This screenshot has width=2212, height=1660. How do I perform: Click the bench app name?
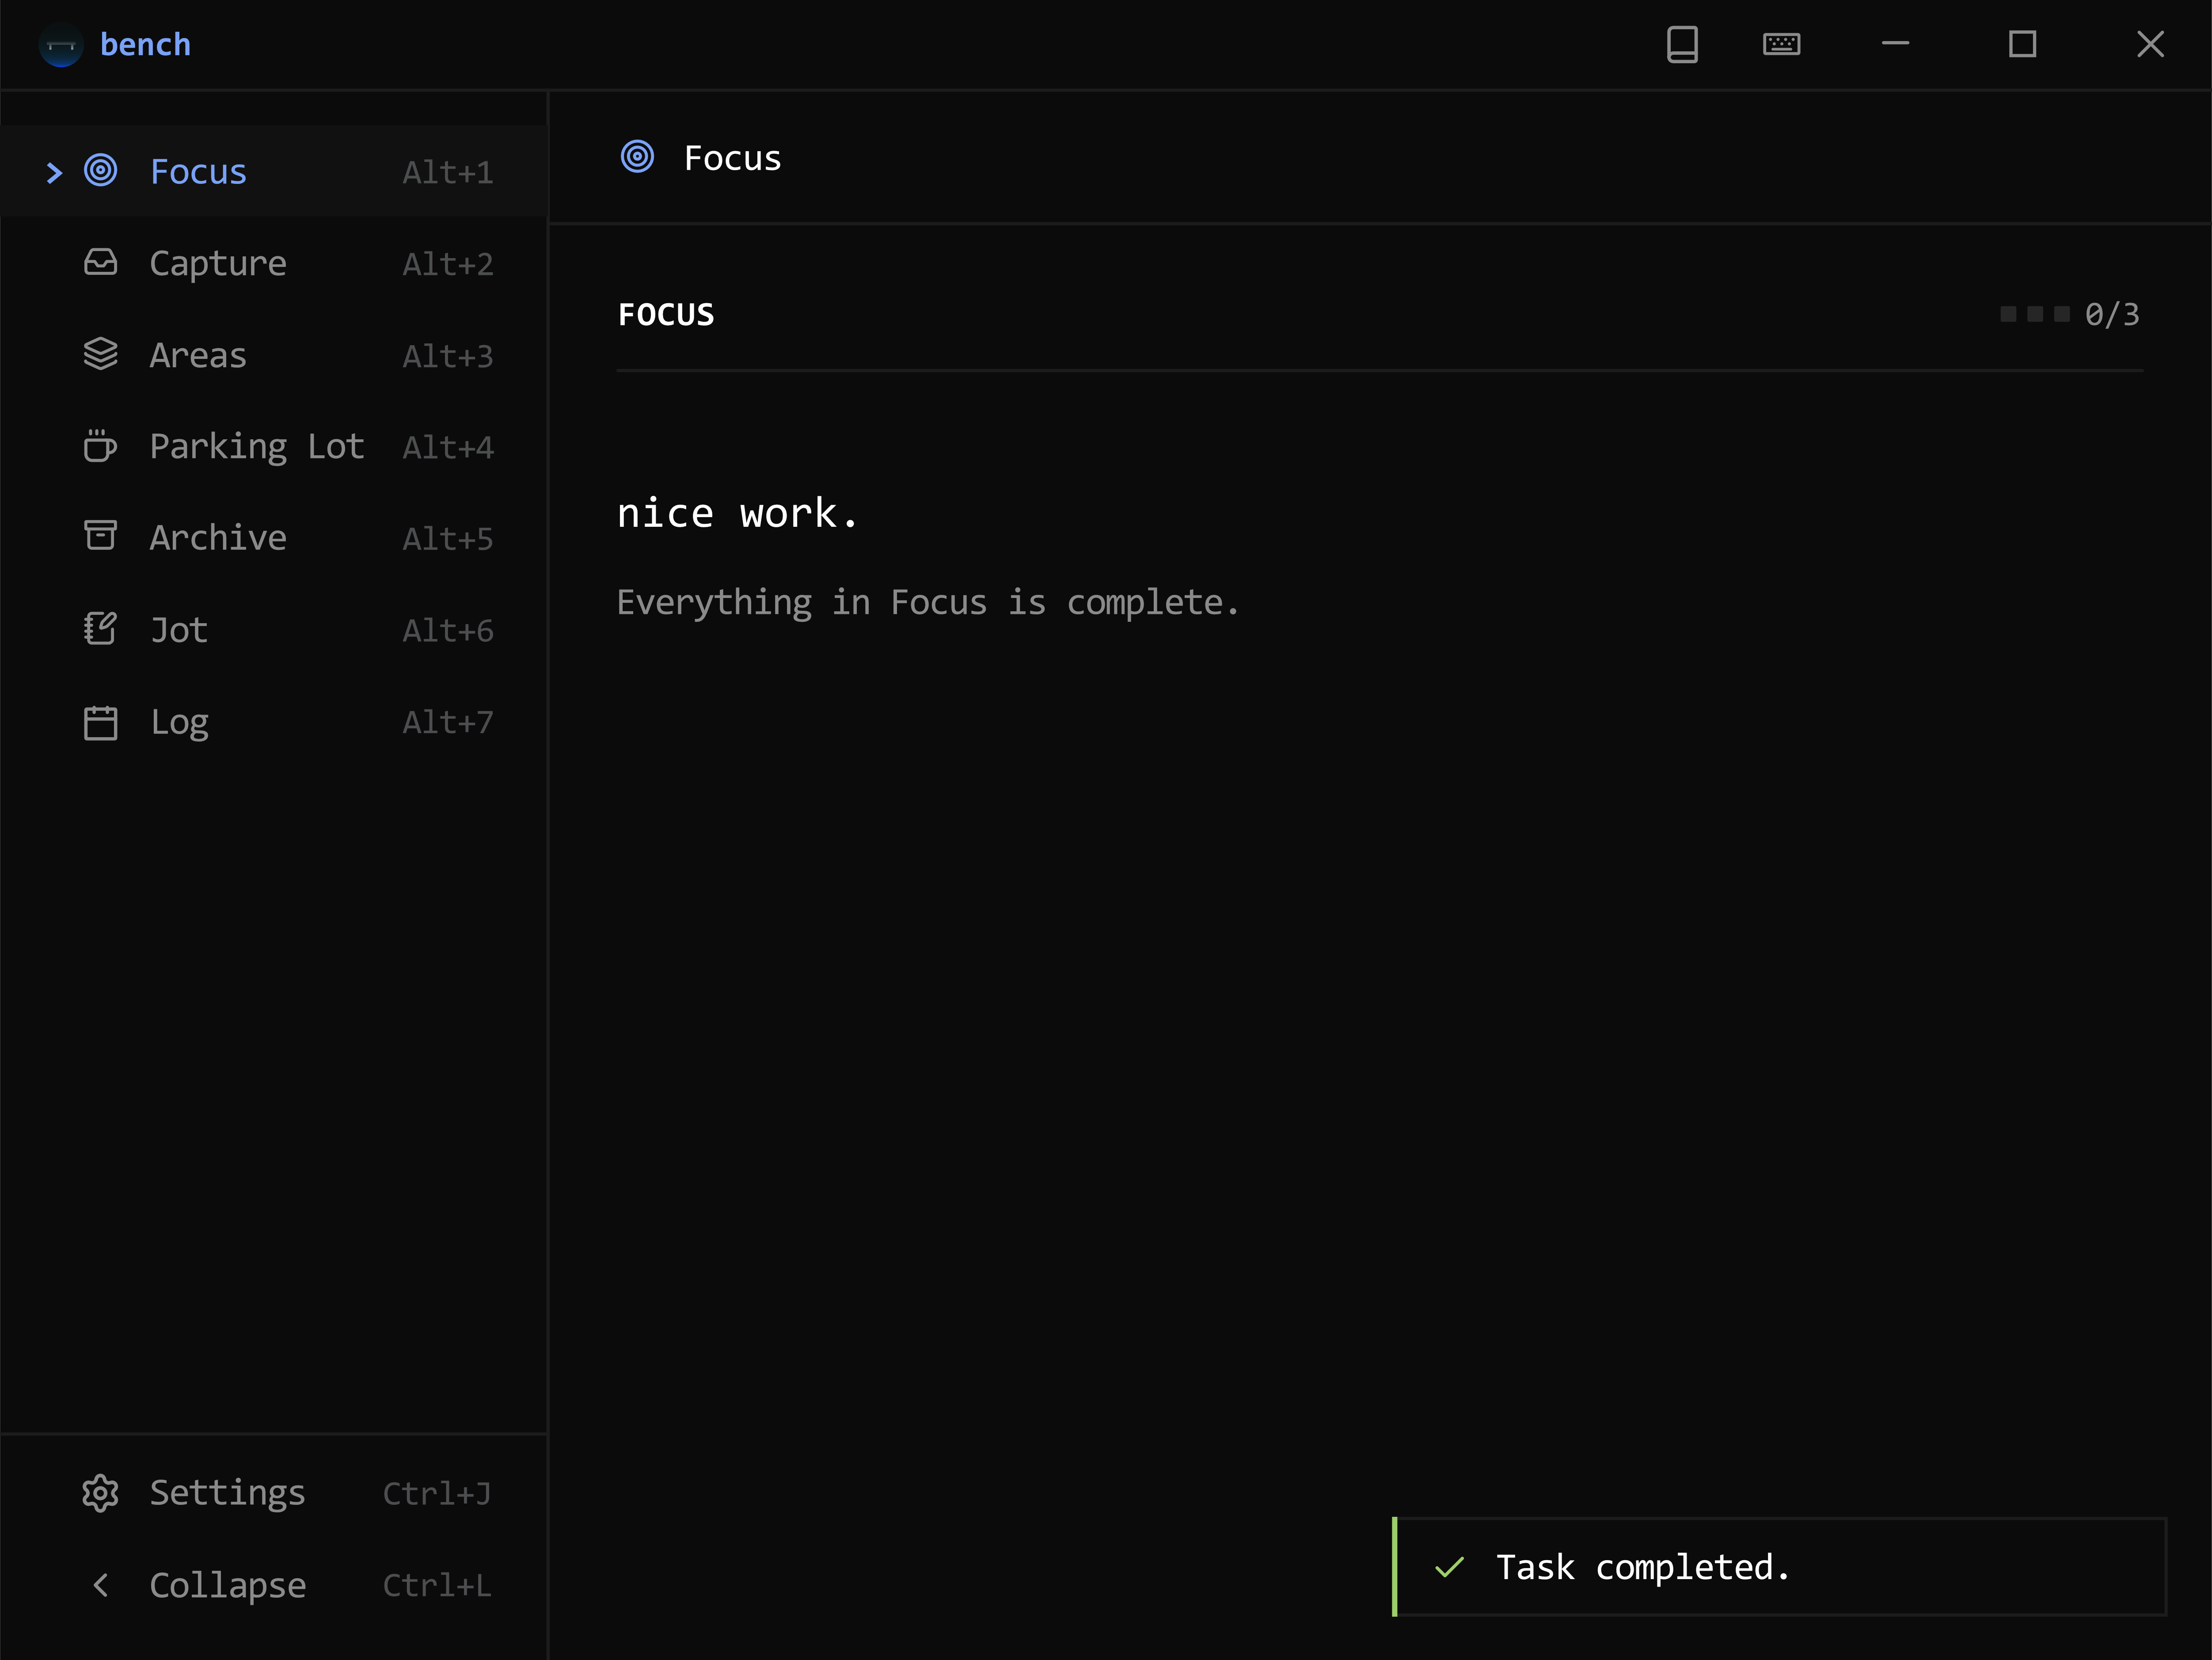click(x=146, y=45)
